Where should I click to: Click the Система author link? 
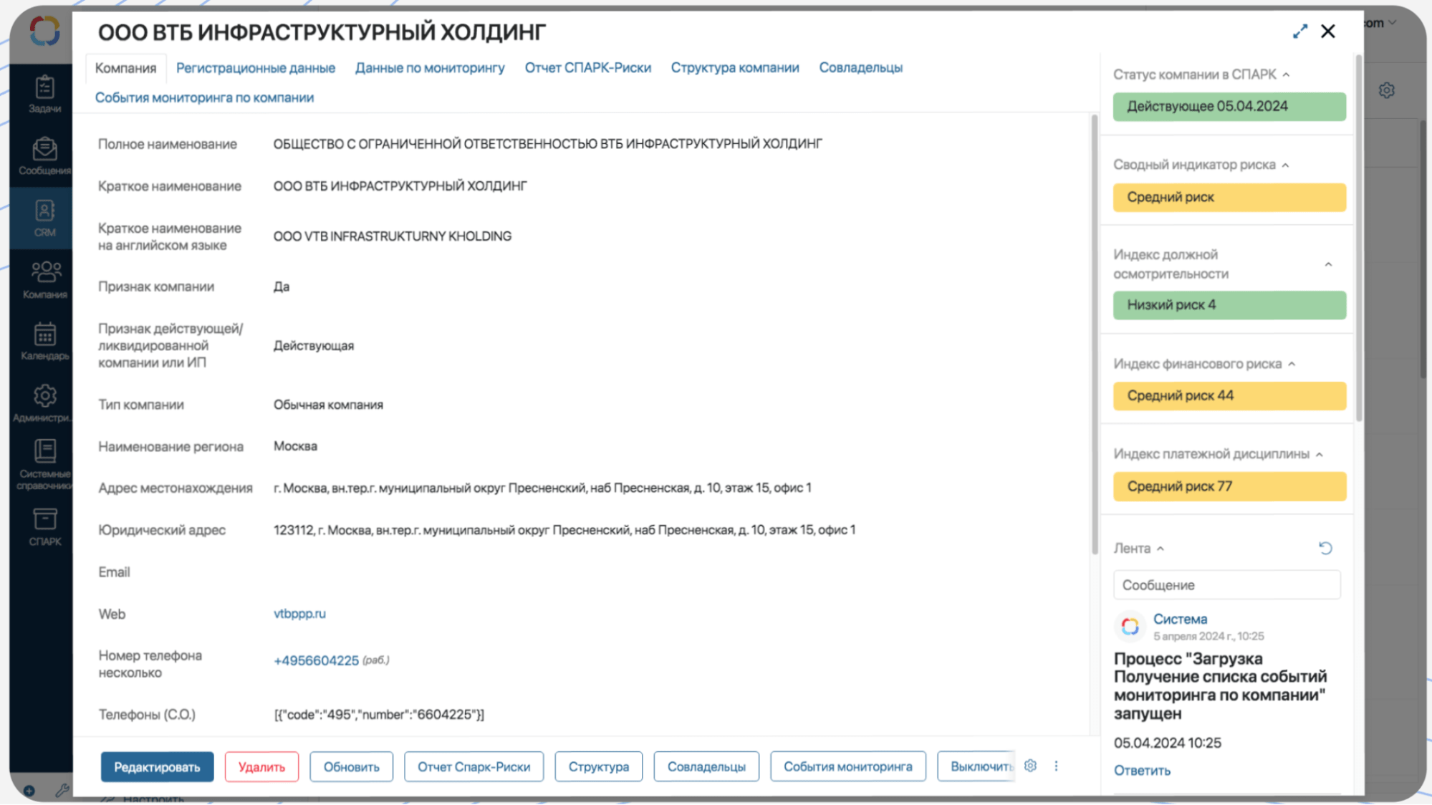[1180, 619]
